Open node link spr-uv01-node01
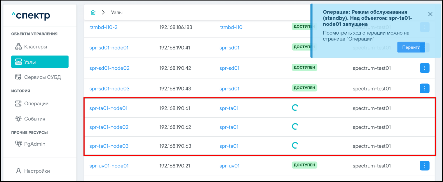Viewport: 443px width, 182px height. point(109,166)
